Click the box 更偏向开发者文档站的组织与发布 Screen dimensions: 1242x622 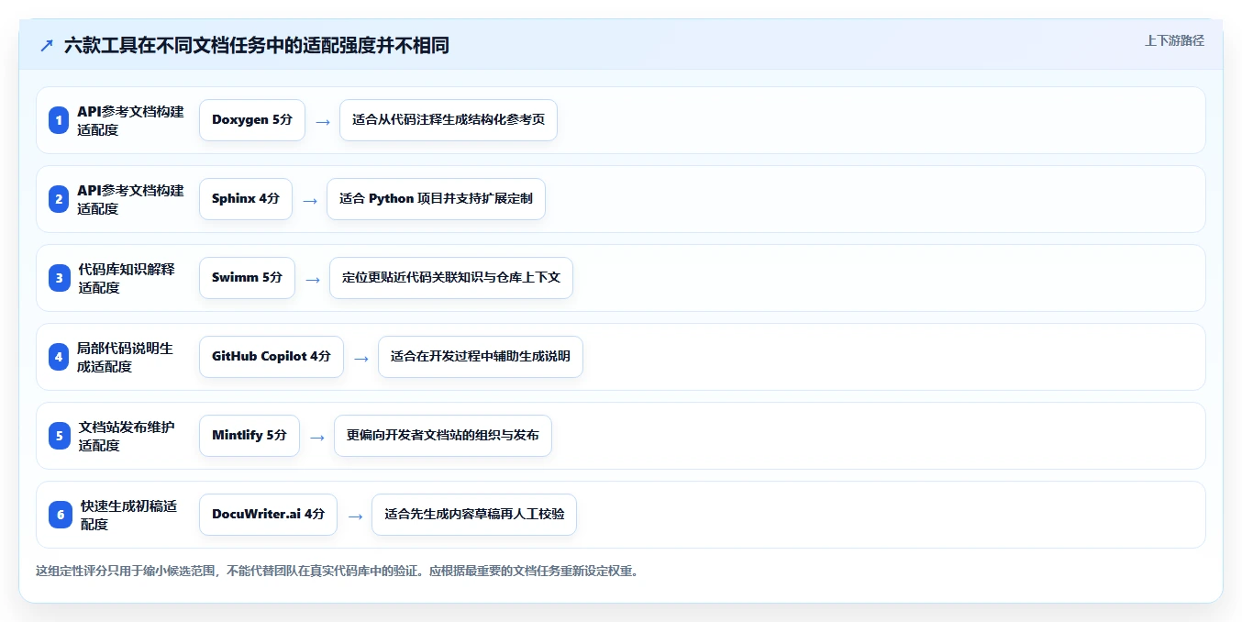click(443, 436)
